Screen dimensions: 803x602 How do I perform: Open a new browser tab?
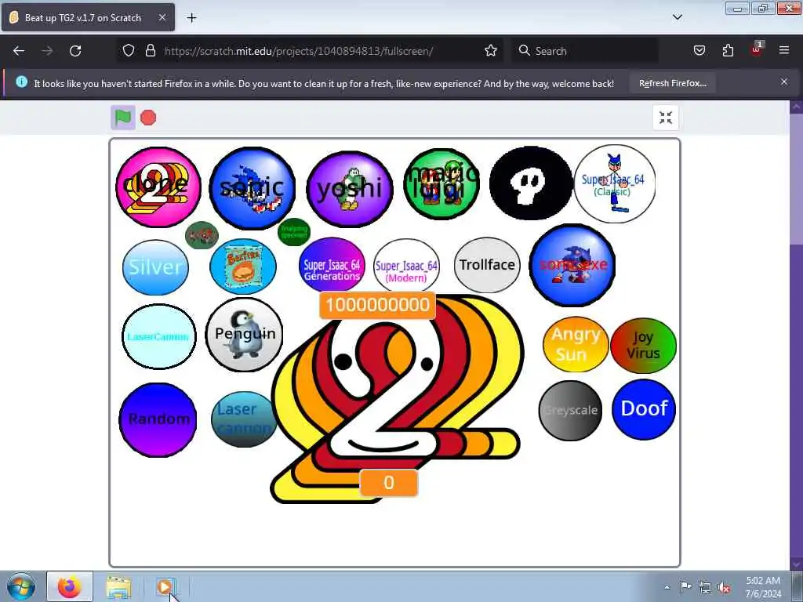coord(191,18)
